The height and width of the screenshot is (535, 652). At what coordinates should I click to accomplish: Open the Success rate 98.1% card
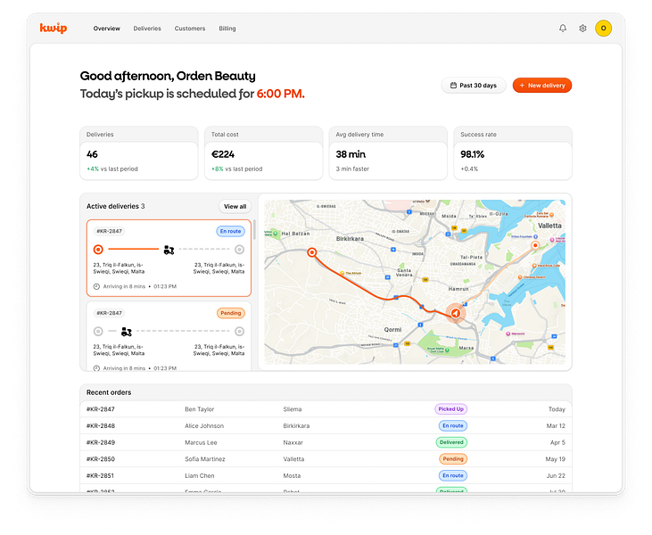pyautogui.click(x=513, y=153)
